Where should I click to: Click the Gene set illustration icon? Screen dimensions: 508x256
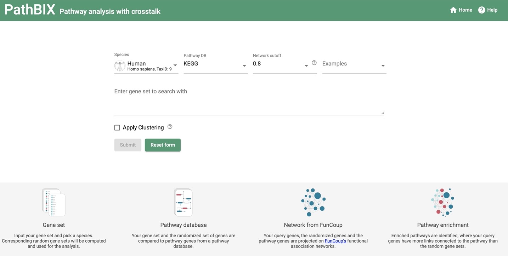54,202
